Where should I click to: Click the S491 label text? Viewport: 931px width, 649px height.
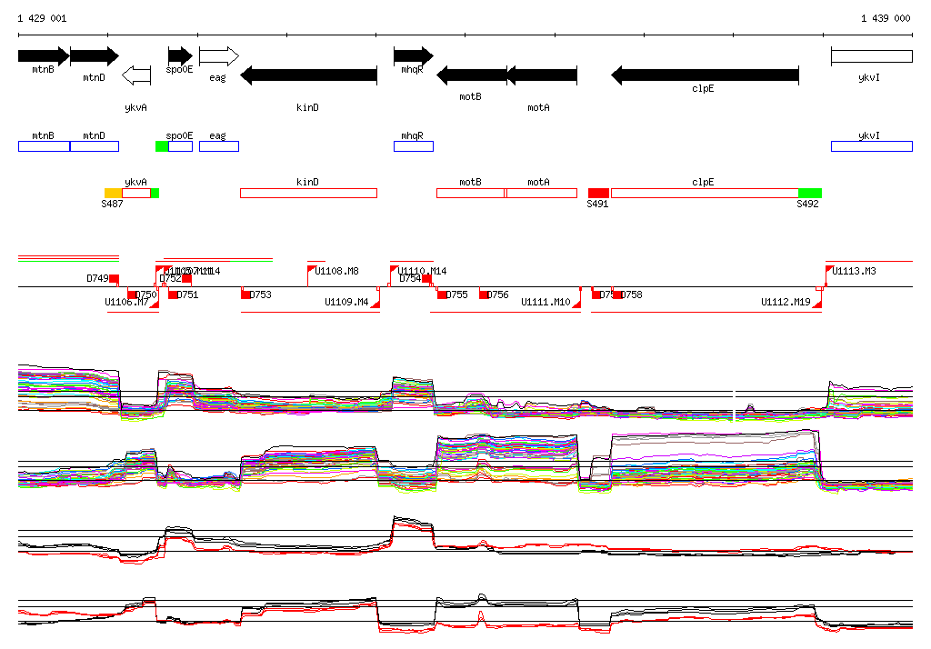[x=597, y=204]
